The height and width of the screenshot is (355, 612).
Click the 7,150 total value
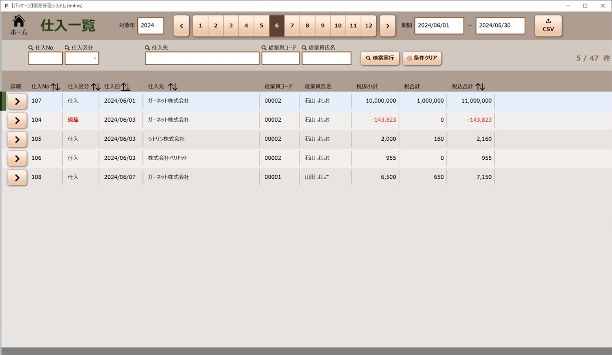click(x=485, y=177)
